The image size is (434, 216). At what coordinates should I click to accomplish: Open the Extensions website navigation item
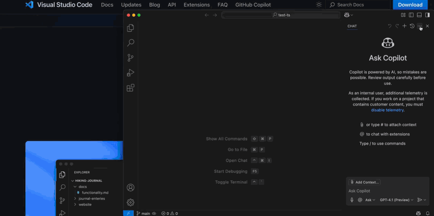[x=196, y=5]
